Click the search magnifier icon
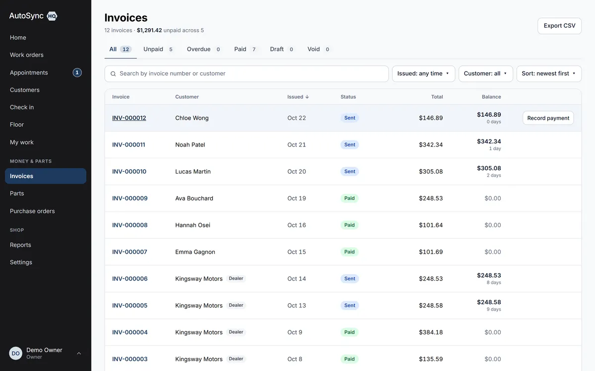The width and height of the screenshot is (595, 371). pyautogui.click(x=114, y=74)
